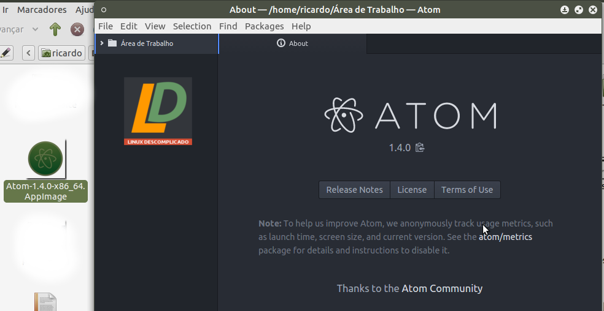Open the Edit menu in Atom
The image size is (604, 311).
coord(129,26)
